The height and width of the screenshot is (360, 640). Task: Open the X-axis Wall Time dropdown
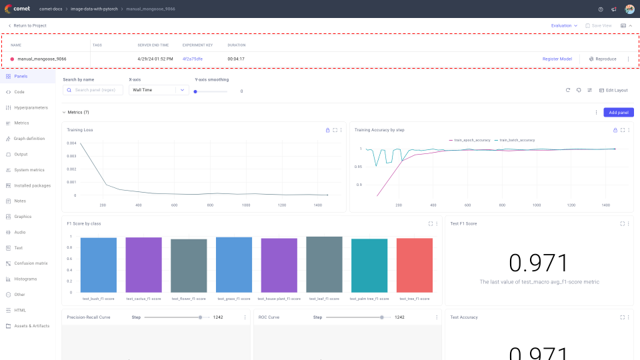click(x=159, y=90)
